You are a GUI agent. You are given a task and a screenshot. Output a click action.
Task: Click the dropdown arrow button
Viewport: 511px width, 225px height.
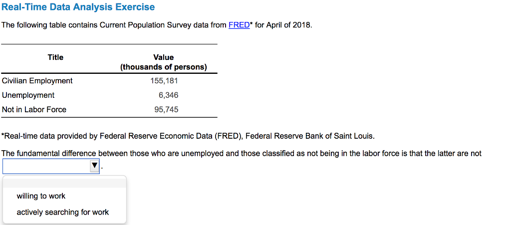[x=94, y=166]
